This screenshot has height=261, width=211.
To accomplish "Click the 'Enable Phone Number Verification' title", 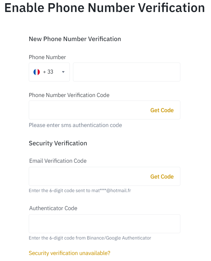I will click(x=105, y=8).
